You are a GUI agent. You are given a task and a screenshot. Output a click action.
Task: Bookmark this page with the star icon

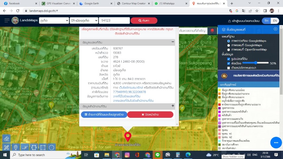257,11
